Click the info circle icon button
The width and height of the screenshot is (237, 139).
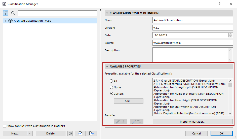70,133
